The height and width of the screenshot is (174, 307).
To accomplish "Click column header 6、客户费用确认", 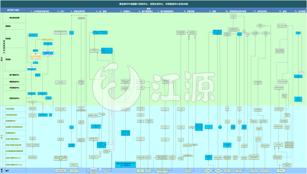I will (146, 11).
